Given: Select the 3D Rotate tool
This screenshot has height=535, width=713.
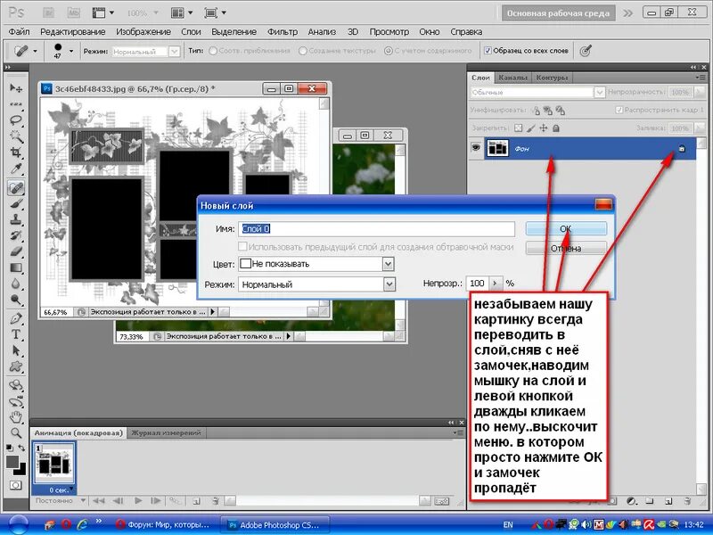Looking at the screenshot, I should click(x=16, y=385).
